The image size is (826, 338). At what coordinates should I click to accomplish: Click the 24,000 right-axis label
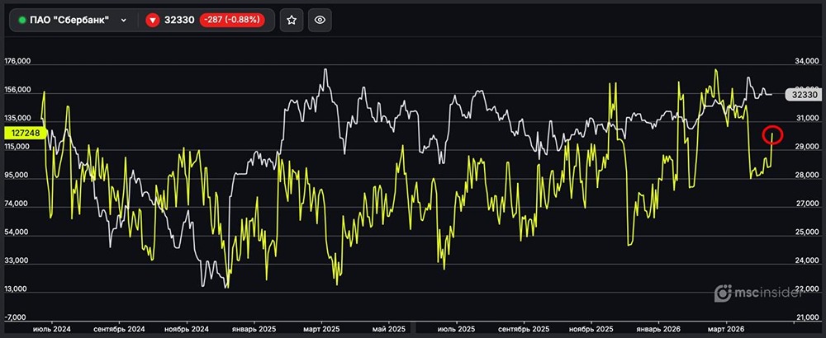806,261
